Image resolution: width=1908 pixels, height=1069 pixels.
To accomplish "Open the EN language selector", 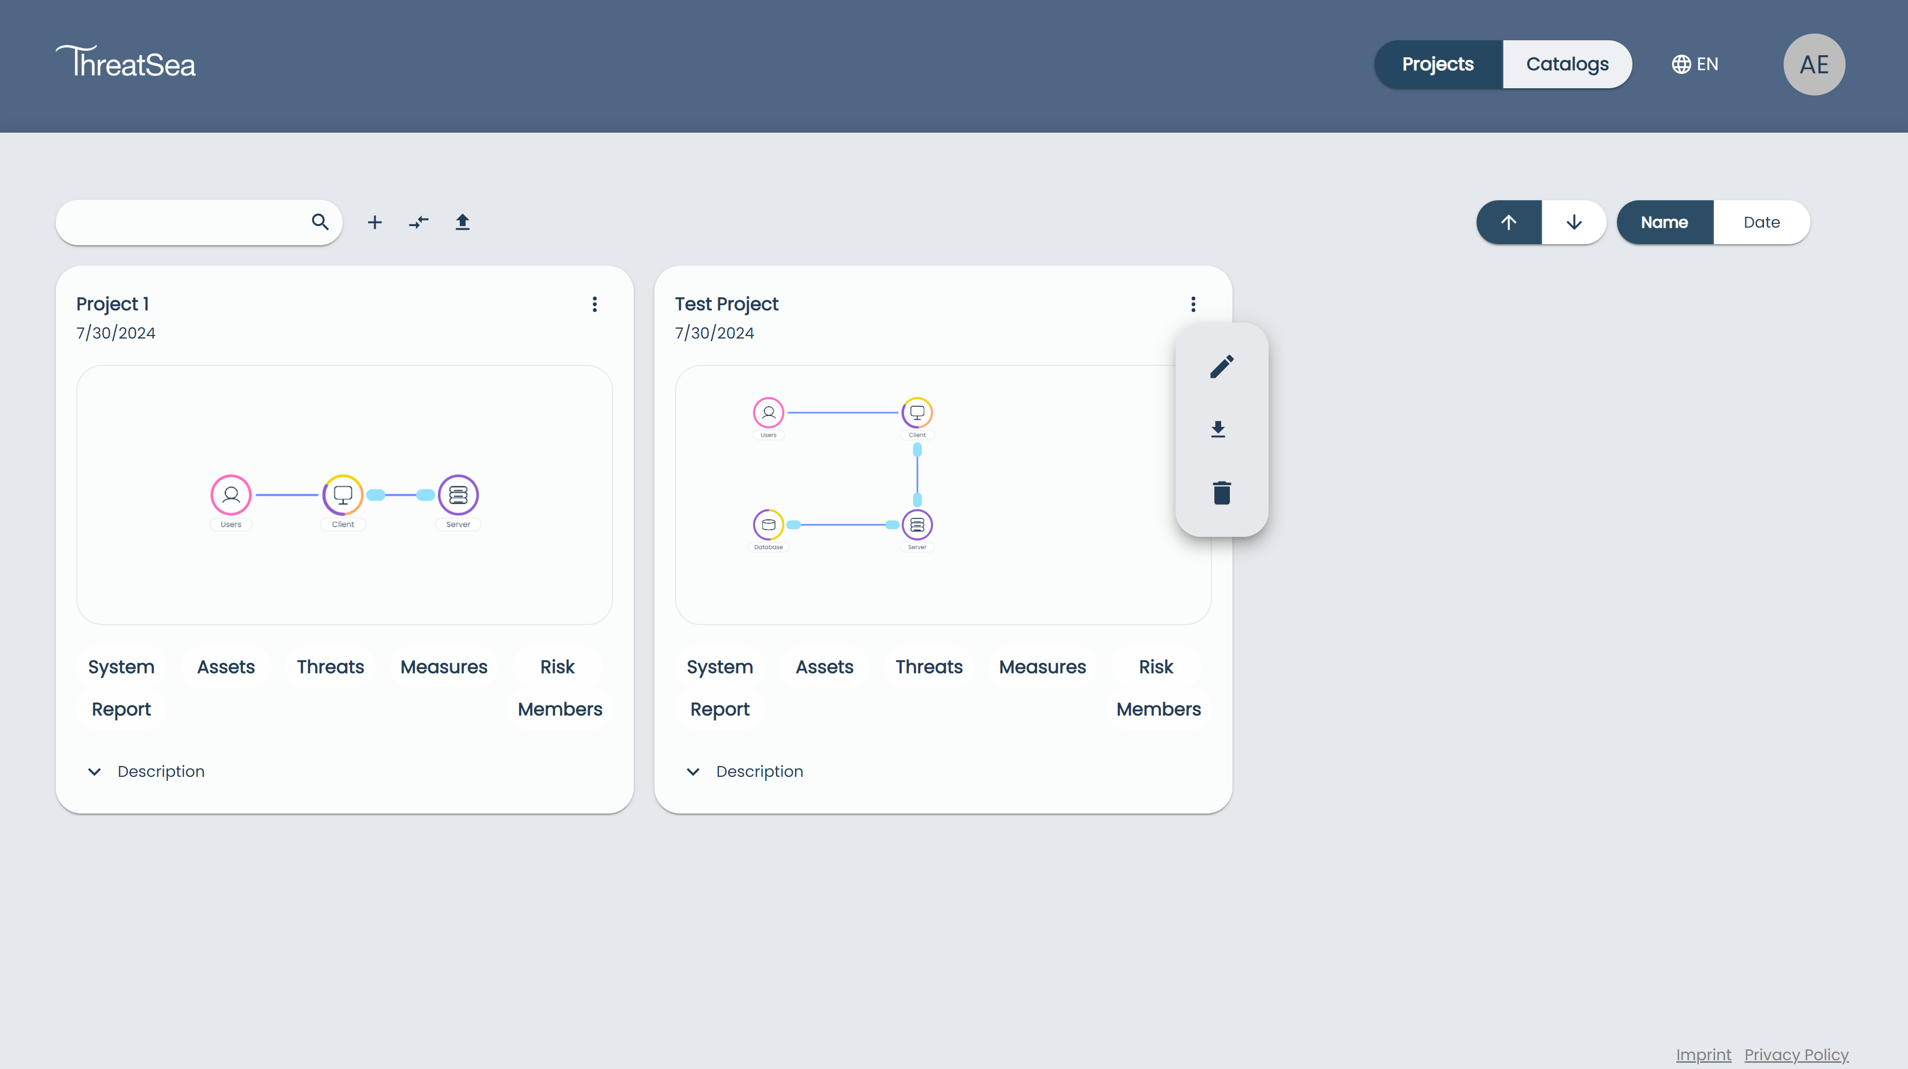I will (x=1695, y=63).
